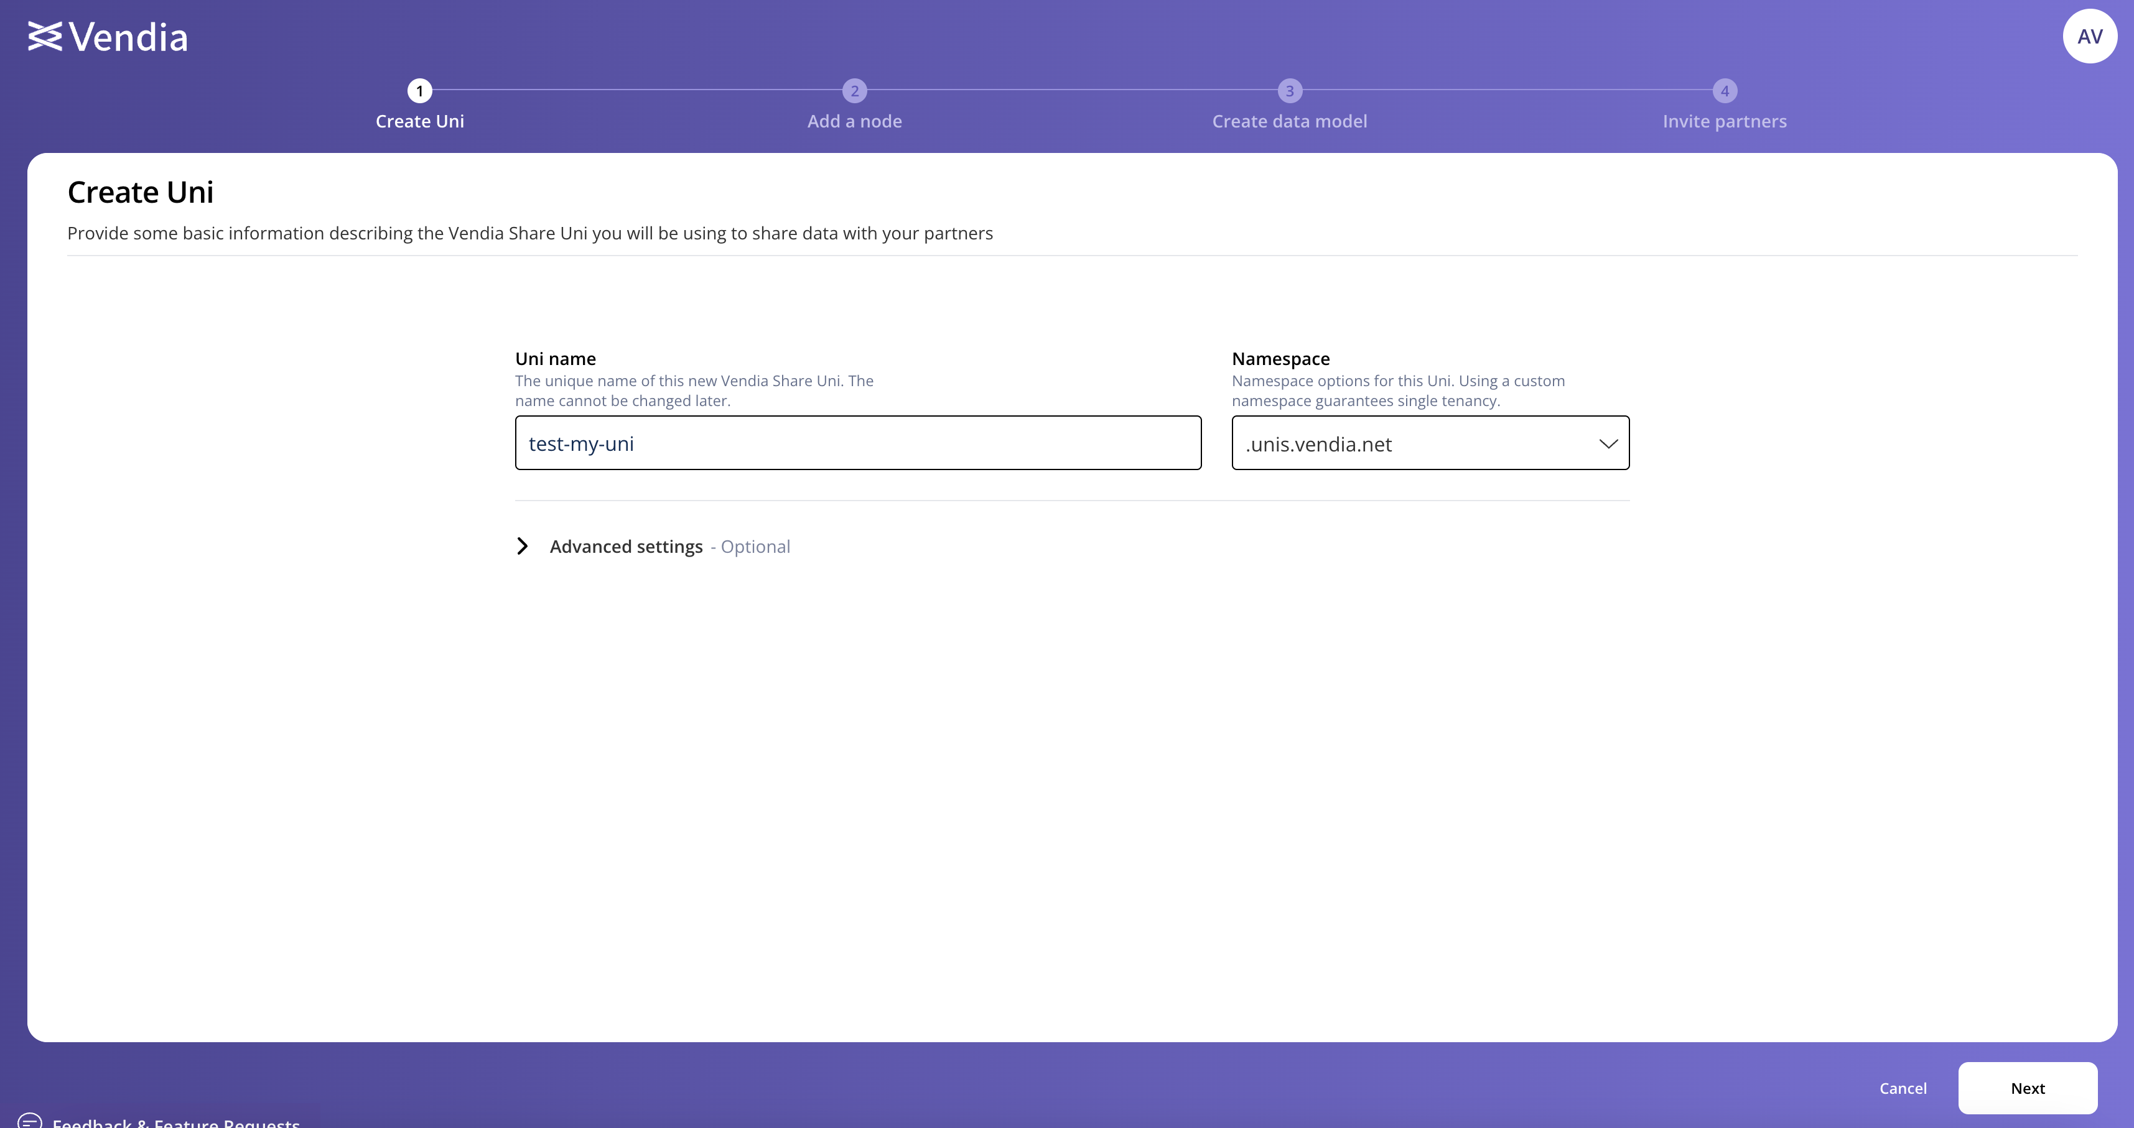Click the Cancel button to abort
The height and width of the screenshot is (1128, 2134).
tap(1903, 1087)
